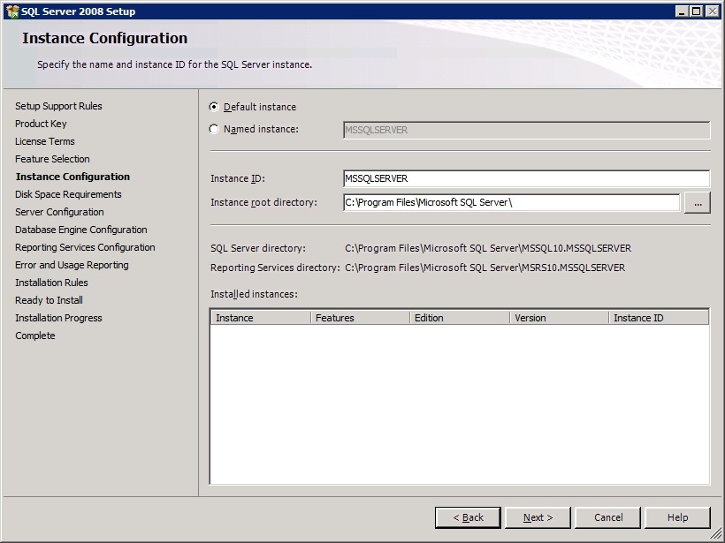Image resolution: width=725 pixels, height=543 pixels.
Task: Select Server Configuration step
Action: pos(59,212)
